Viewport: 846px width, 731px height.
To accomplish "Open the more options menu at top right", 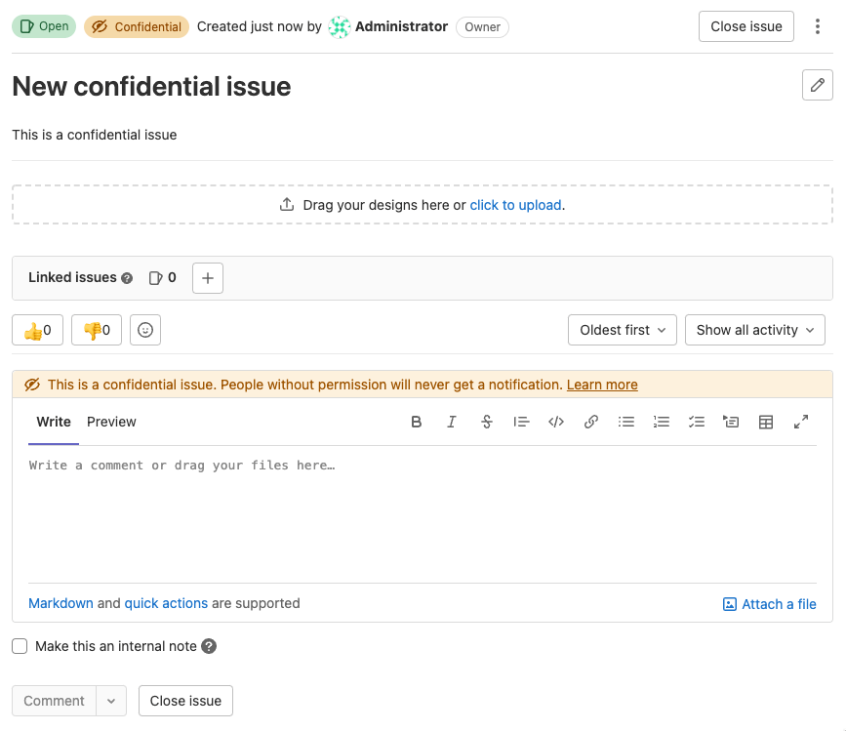I will click(x=818, y=26).
